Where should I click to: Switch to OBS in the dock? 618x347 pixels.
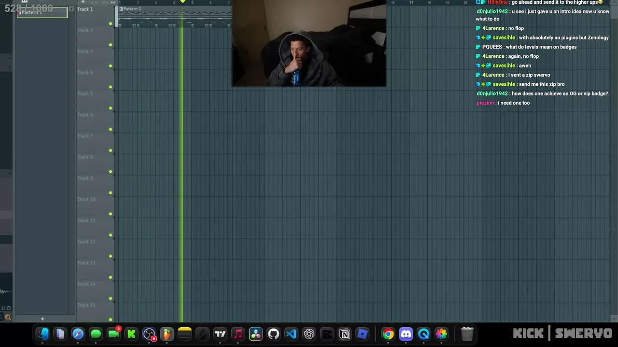[149, 334]
